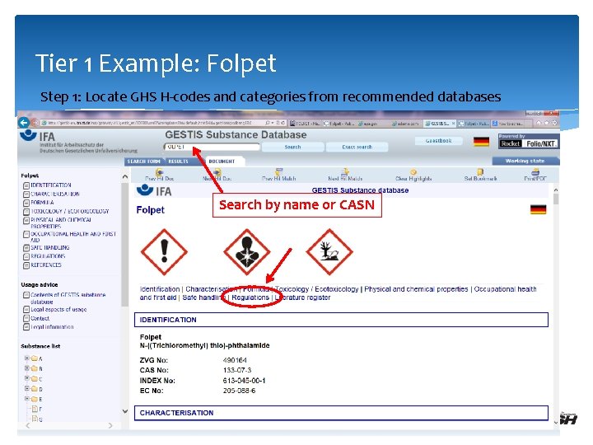The image size is (593, 445).
Task: Open the folder icon for letter A
Action: coord(34,358)
